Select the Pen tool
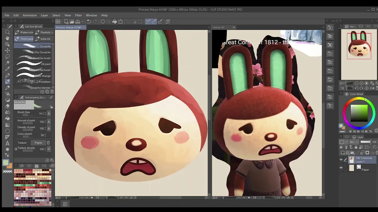The image size is (378, 212). (x=8, y=76)
